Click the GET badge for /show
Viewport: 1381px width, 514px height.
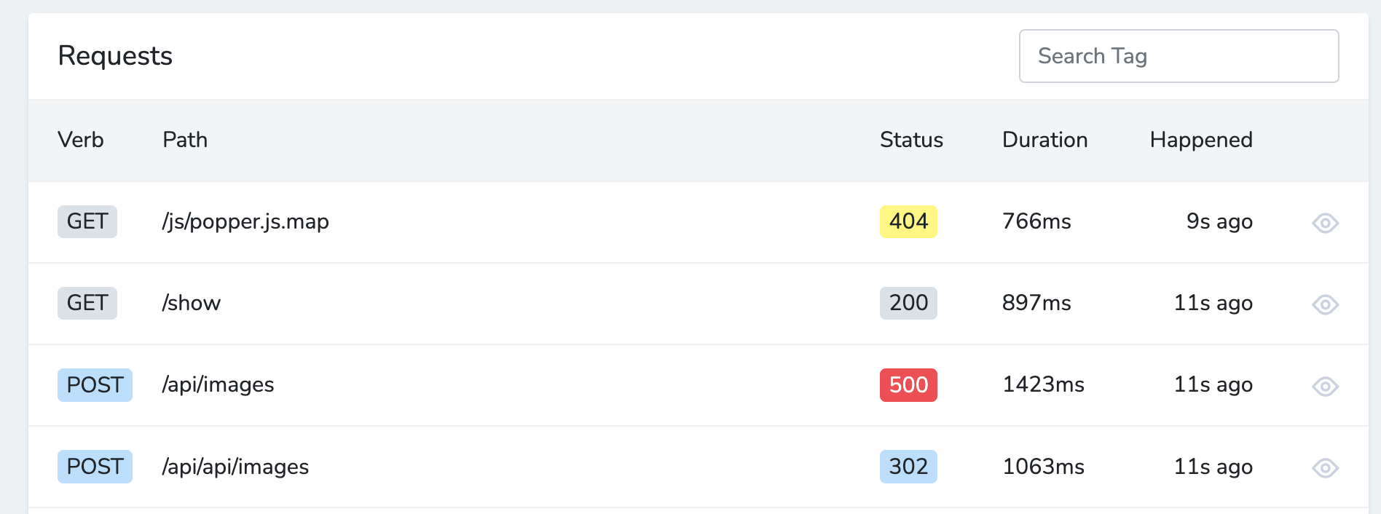point(87,303)
